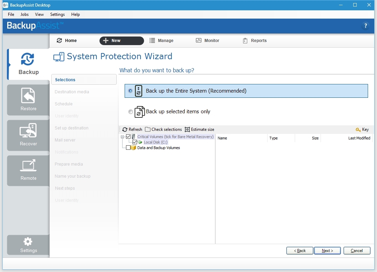Open the Restore sidebar section
The image size is (377, 272).
28,100
